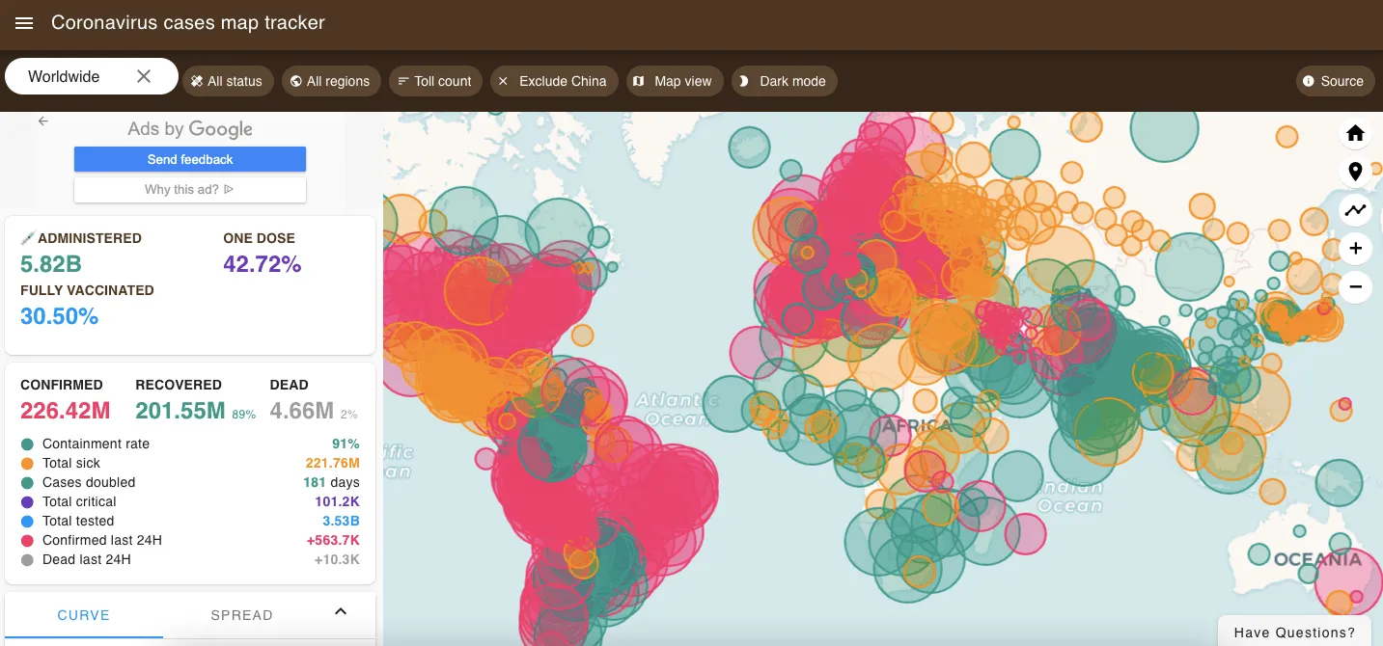Open the Source information chip

[1335, 81]
